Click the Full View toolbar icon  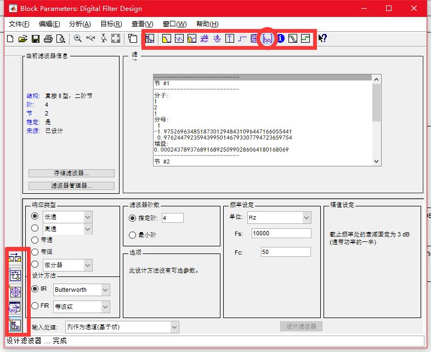(116, 38)
